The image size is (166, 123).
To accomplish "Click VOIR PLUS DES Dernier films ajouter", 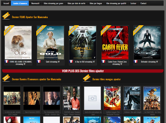I will 83,71.
